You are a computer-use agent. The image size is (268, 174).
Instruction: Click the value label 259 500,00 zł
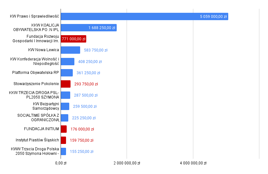[85, 107]
